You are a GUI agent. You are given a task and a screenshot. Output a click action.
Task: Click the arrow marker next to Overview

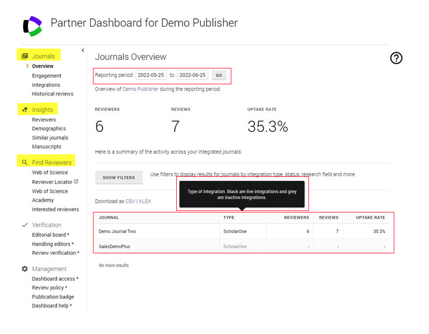point(27,66)
